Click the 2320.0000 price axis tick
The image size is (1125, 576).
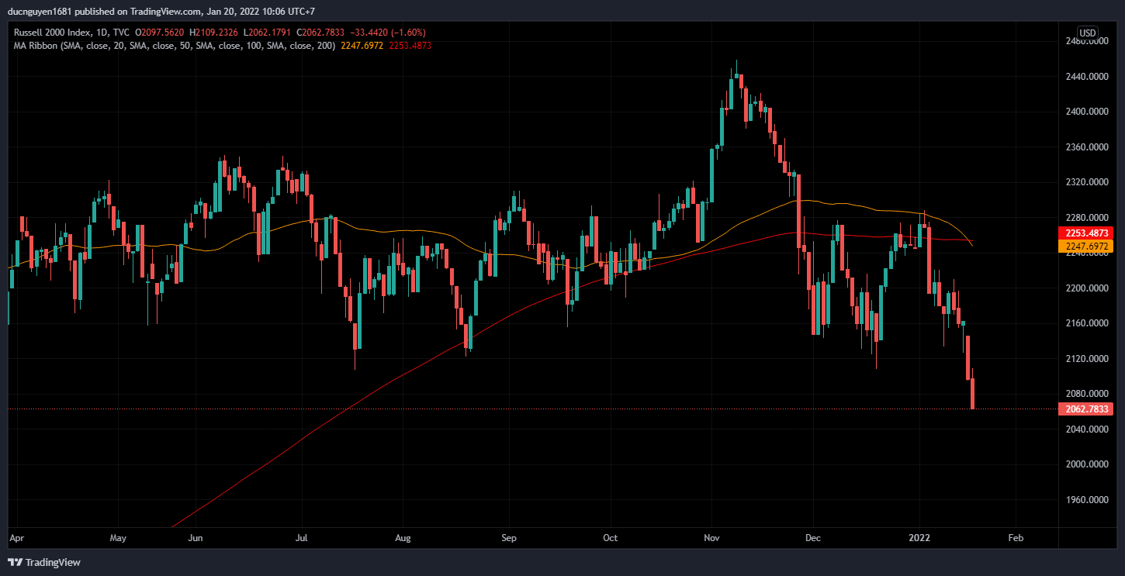point(1086,182)
